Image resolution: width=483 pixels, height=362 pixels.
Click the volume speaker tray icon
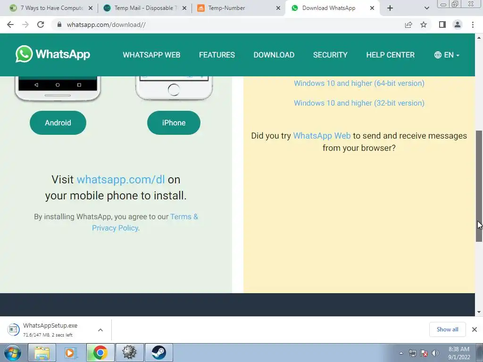[x=435, y=353]
